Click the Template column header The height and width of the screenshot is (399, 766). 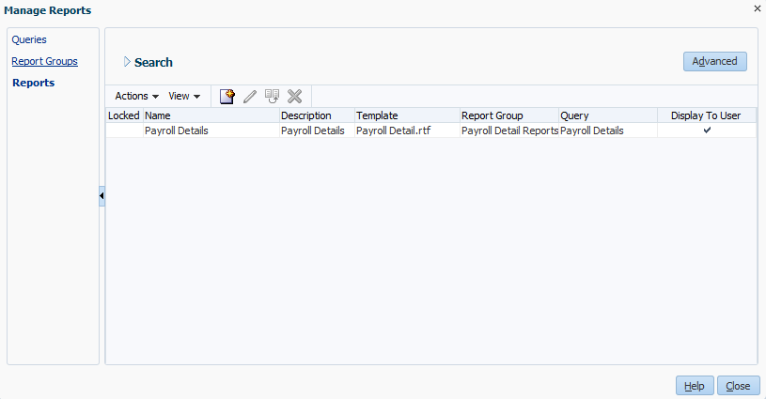tap(407, 115)
